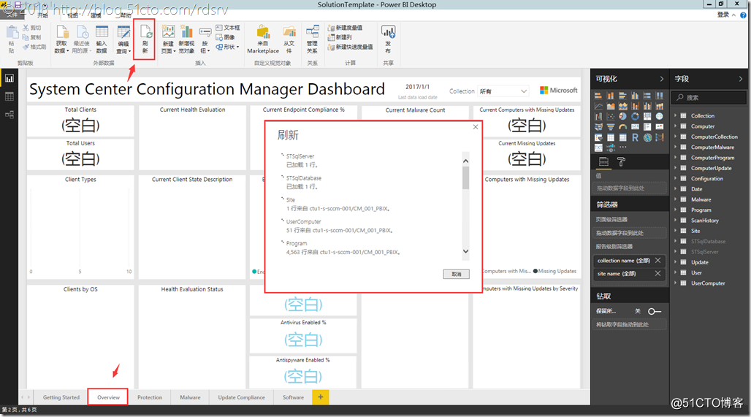
Task: Click the blue help question icon
Action: click(x=744, y=15)
